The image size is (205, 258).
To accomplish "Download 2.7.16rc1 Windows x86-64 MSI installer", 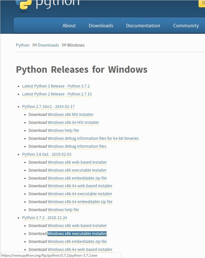I will click(x=73, y=122).
